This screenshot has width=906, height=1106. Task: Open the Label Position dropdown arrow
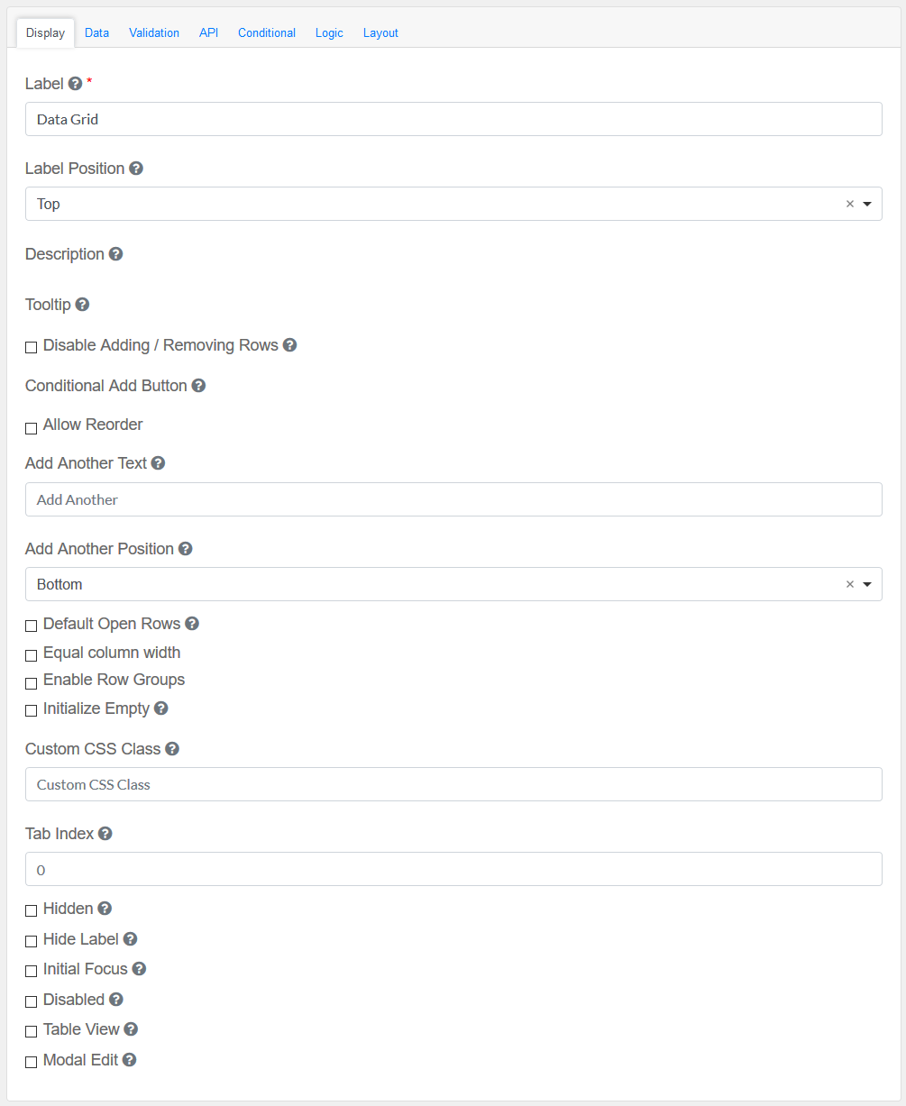tap(867, 205)
